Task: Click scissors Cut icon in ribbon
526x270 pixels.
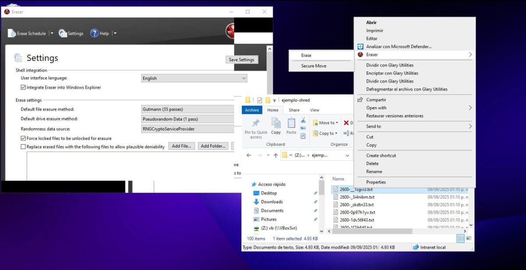Action: pyautogui.click(x=303, y=120)
